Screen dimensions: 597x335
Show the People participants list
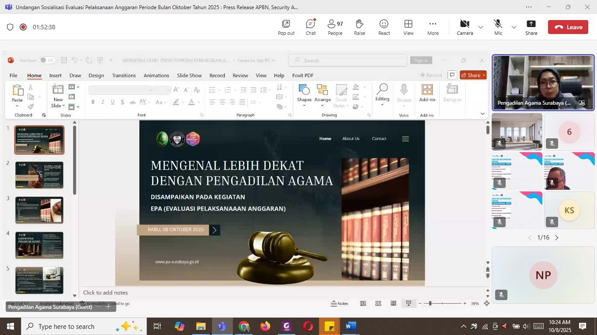coord(335,27)
